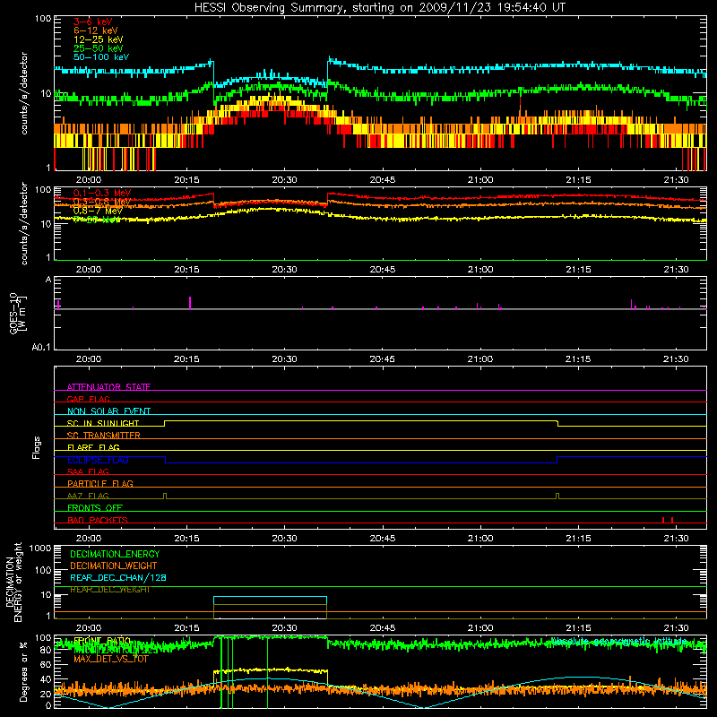Select the '50-100 keV' legend label
Screen dimensions: 717x717
[x=101, y=57]
